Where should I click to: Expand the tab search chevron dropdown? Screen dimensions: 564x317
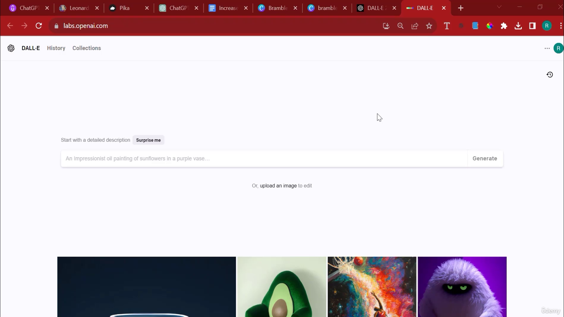click(x=499, y=7)
